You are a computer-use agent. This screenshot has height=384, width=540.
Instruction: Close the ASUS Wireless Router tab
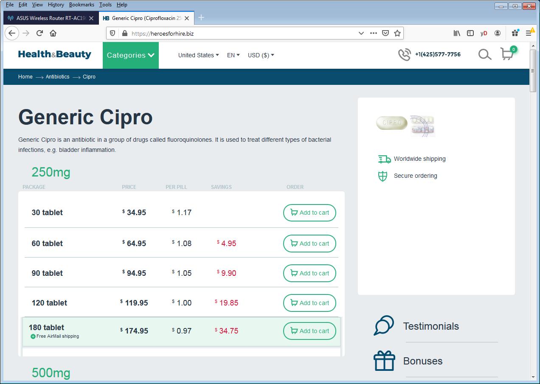91,18
